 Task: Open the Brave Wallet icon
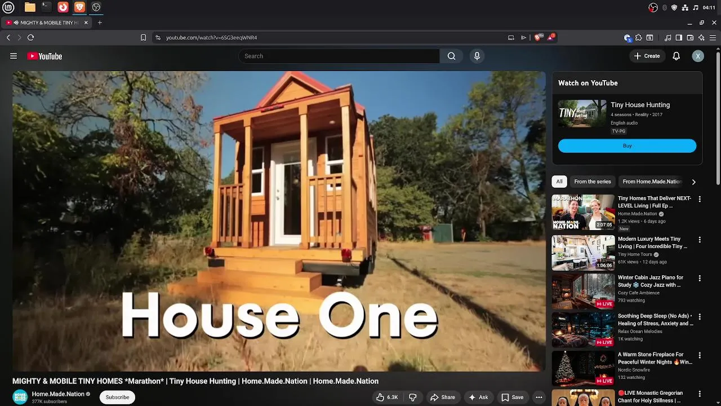pos(690,38)
